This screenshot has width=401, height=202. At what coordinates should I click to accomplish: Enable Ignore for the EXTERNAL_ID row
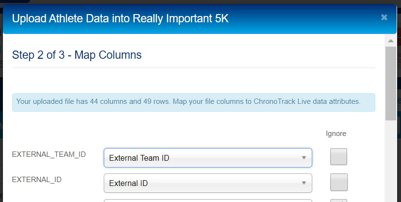click(338, 182)
